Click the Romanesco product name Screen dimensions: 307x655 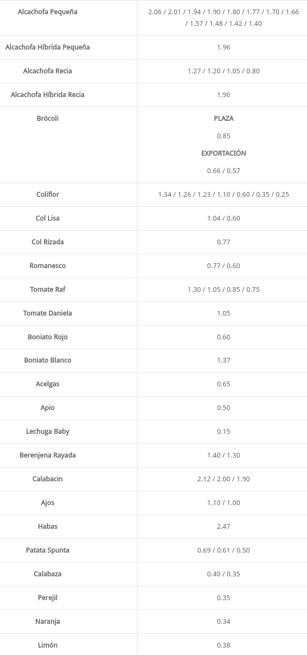[x=47, y=265]
